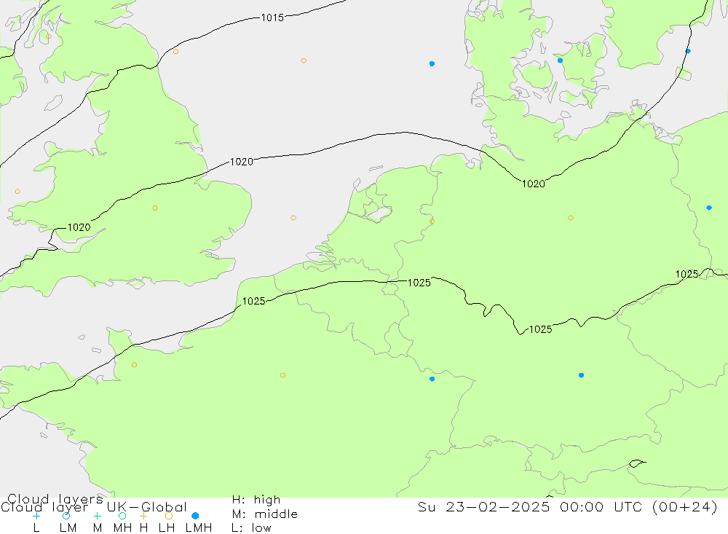The image size is (728, 534).
Task: Select the LH marker off northeast England coast
Action: coord(175,52)
